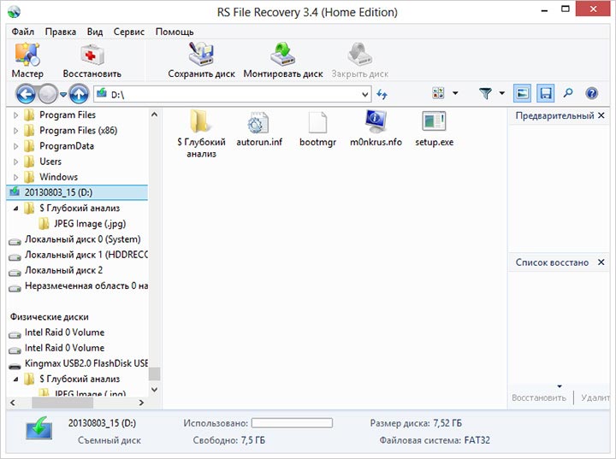Image resolution: width=616 pixels, height=459 pixels.
Task: Select the autorun.inf file
Action: click(259, 129)
